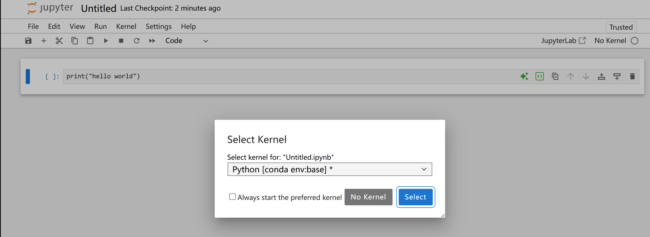Viewport: 650px width, 237px height.
Task: Open the Python [conda env:base] kernel dropdown
Action: [x=329, y=169]
